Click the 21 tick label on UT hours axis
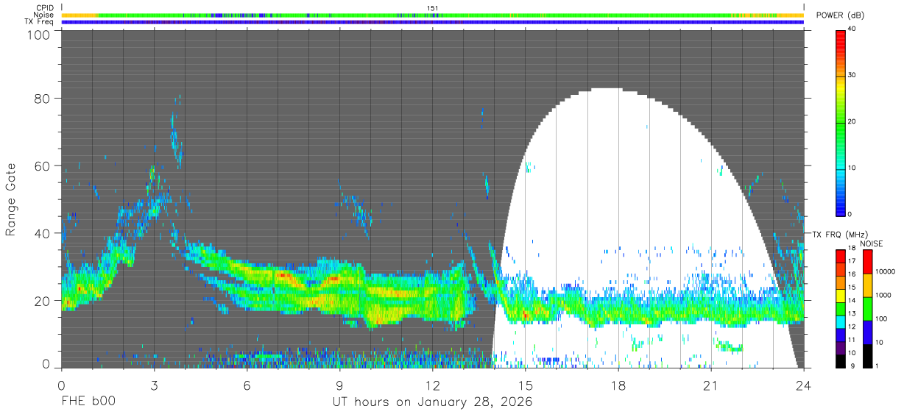The image size is (904, 417). 711,385
